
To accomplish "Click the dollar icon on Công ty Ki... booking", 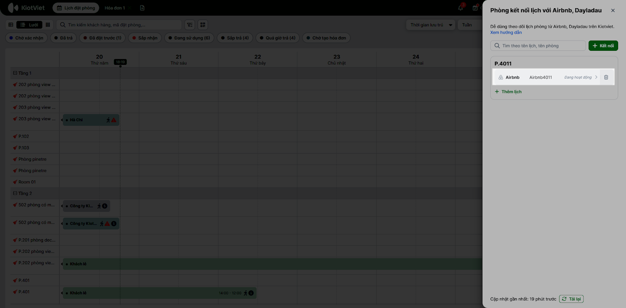I will click(105, 206).
